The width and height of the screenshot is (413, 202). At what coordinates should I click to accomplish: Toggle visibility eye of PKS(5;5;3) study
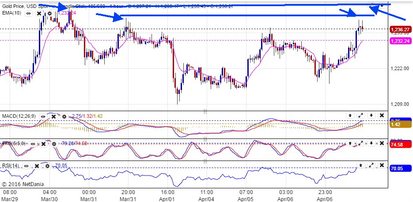click(33, 144)
